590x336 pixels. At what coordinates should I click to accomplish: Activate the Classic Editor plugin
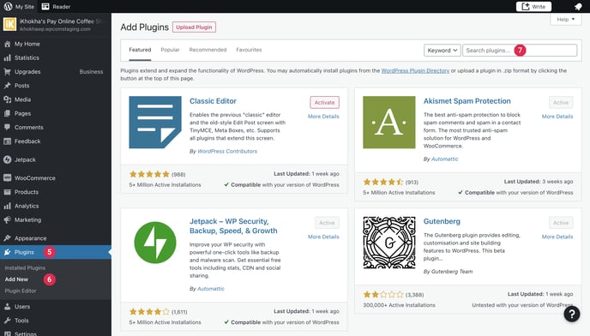click(324, 102)
